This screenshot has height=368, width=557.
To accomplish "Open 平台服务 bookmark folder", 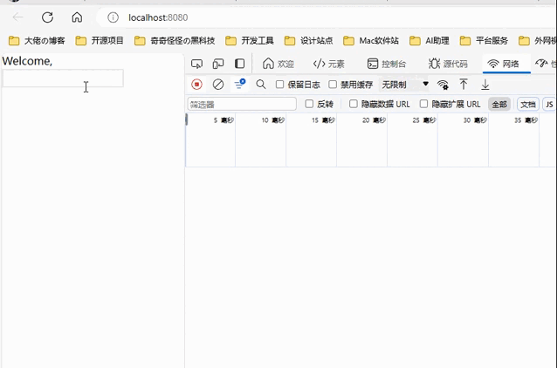I will tap(484, 41).
